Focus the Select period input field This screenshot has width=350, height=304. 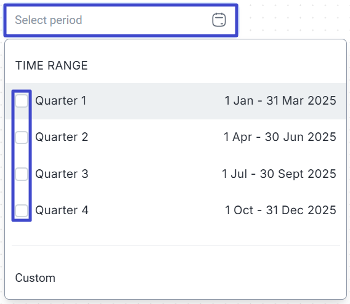tap(121, 20)
